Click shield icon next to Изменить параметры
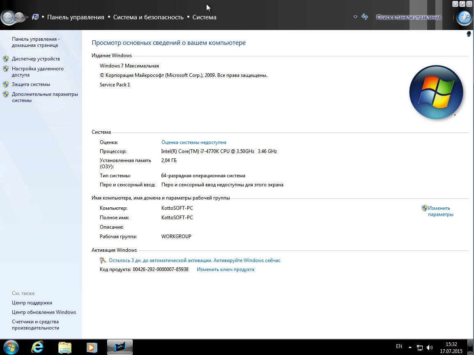This screenshot has height=355, width=474. [x=424, y=208]
